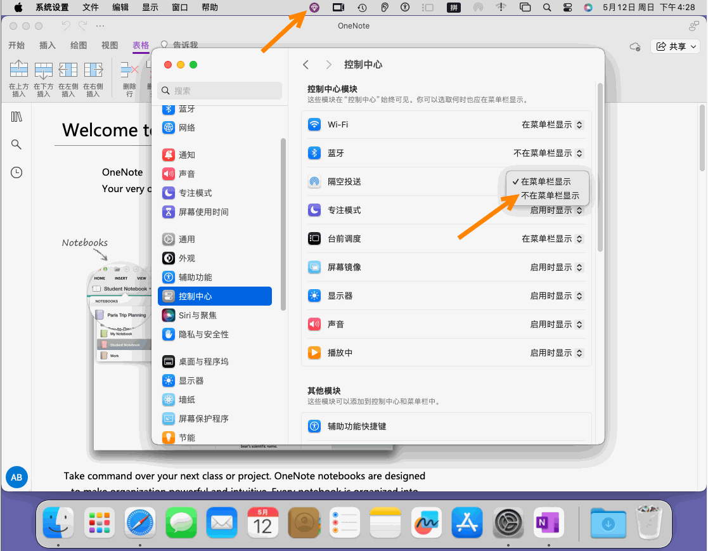The height and width of the screenshot is (551, 708).
Task: Open OneNote from the Dock
Action: click(549, 523)
